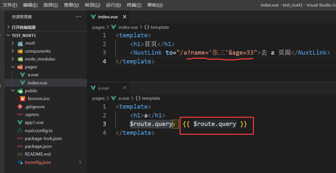Viewport: 336px width, 173px height.
Task: Expand the node_modules folder chevron
Action: [x=13, y=59]
